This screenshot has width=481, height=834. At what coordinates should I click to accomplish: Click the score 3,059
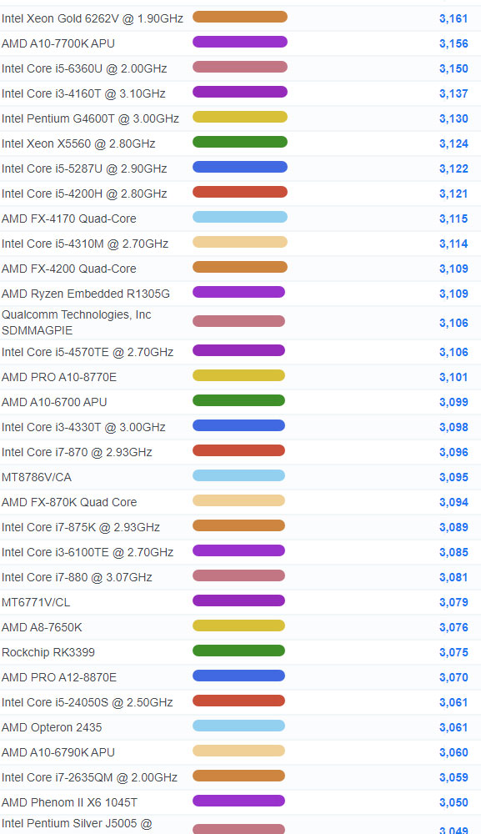(453, 777)
